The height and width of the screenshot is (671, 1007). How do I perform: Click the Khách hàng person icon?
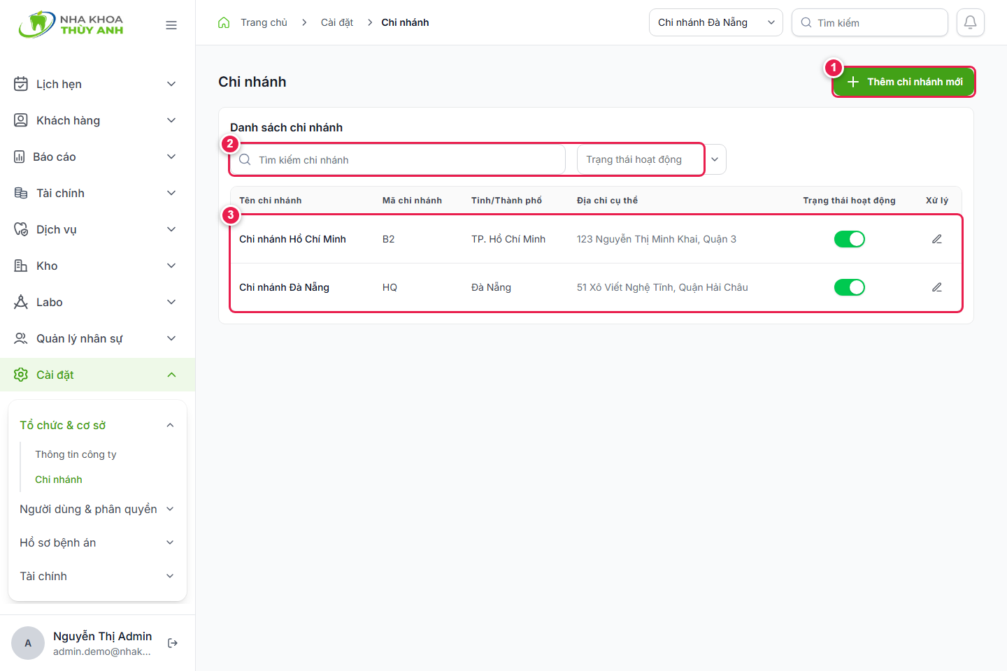pos(21,120)
